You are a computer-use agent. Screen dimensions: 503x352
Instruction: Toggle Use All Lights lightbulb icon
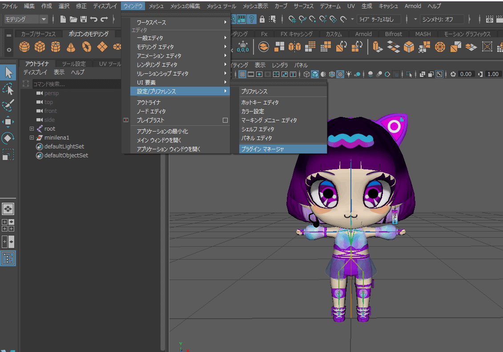(349, 74)
